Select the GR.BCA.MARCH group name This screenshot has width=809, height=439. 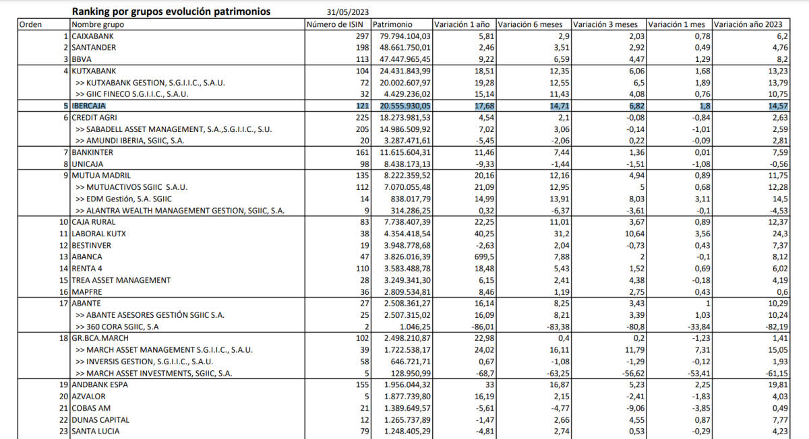[100, 338]
